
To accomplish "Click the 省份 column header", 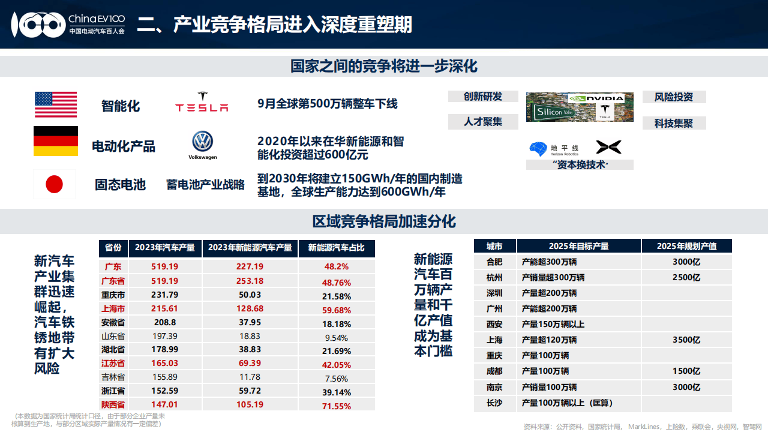I will (x=113, y=247).
